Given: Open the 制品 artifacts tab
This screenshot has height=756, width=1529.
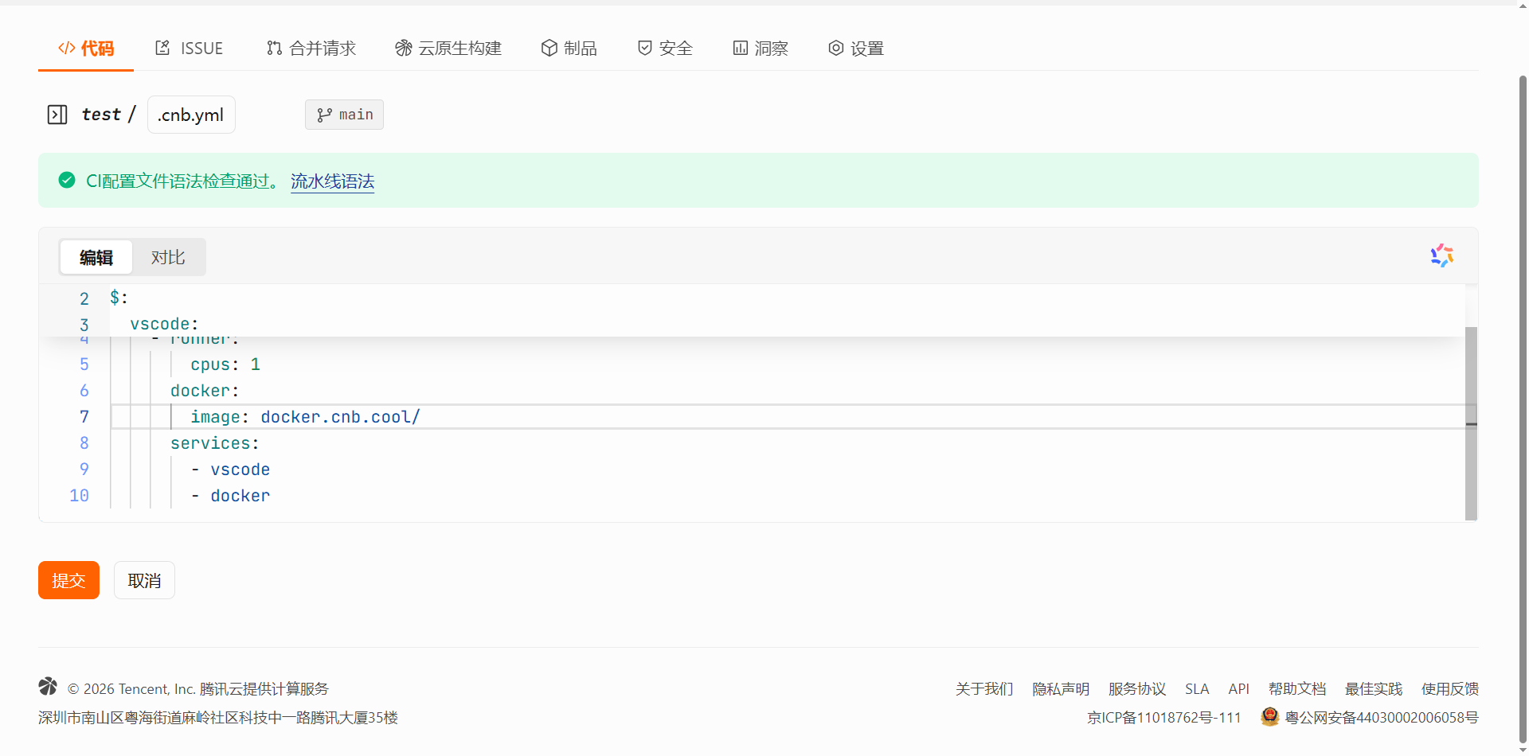Looking at the screenshot, I should coord(569,49).
